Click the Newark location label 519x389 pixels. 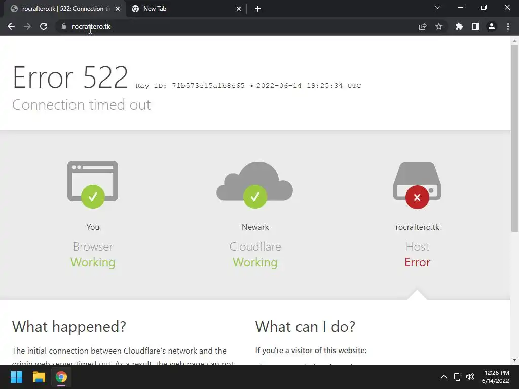point(255,227)
